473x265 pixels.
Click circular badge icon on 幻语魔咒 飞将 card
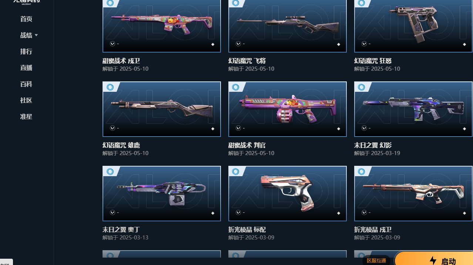236,3
